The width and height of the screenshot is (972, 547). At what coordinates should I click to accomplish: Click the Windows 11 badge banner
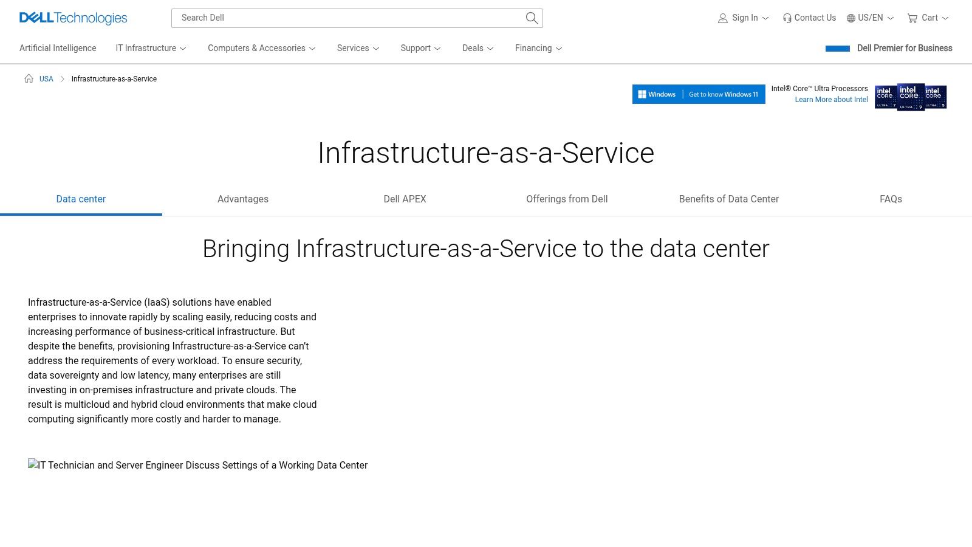[x=699, y=94]
